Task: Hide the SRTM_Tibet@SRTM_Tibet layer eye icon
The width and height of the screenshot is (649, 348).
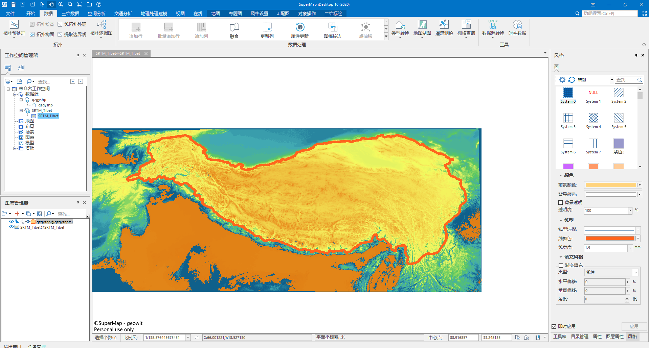Action: 12,227
